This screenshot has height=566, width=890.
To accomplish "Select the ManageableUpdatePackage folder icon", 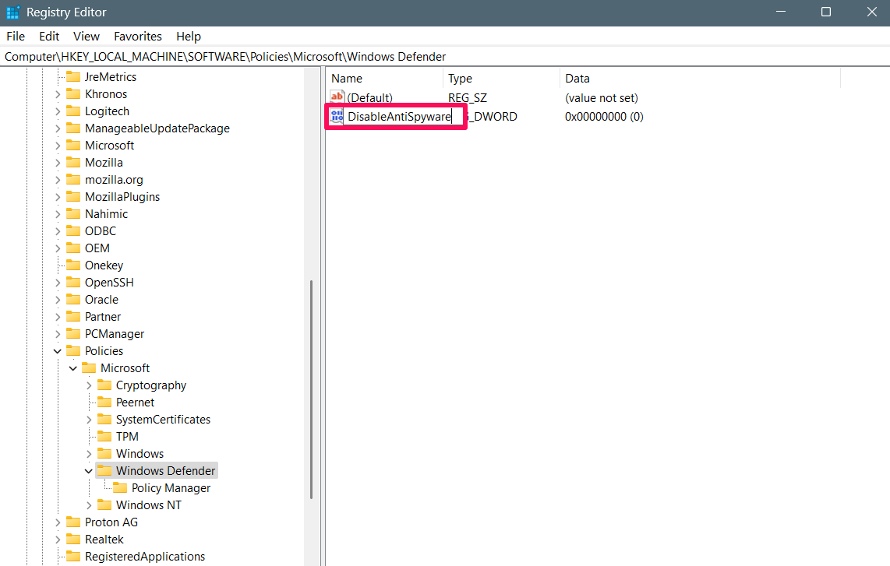I will pos(73,128).
